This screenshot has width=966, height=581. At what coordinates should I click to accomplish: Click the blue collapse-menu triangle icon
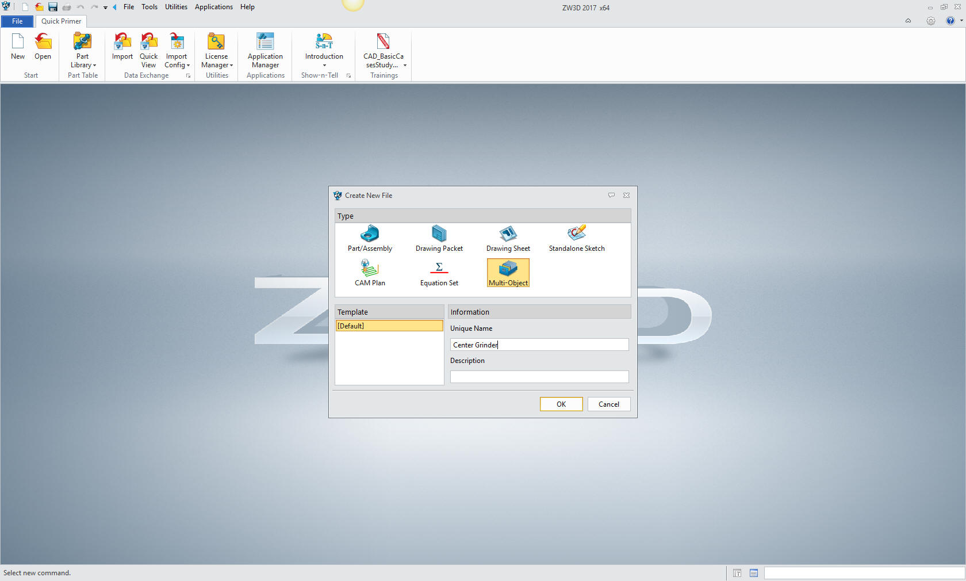click(114, 7)
